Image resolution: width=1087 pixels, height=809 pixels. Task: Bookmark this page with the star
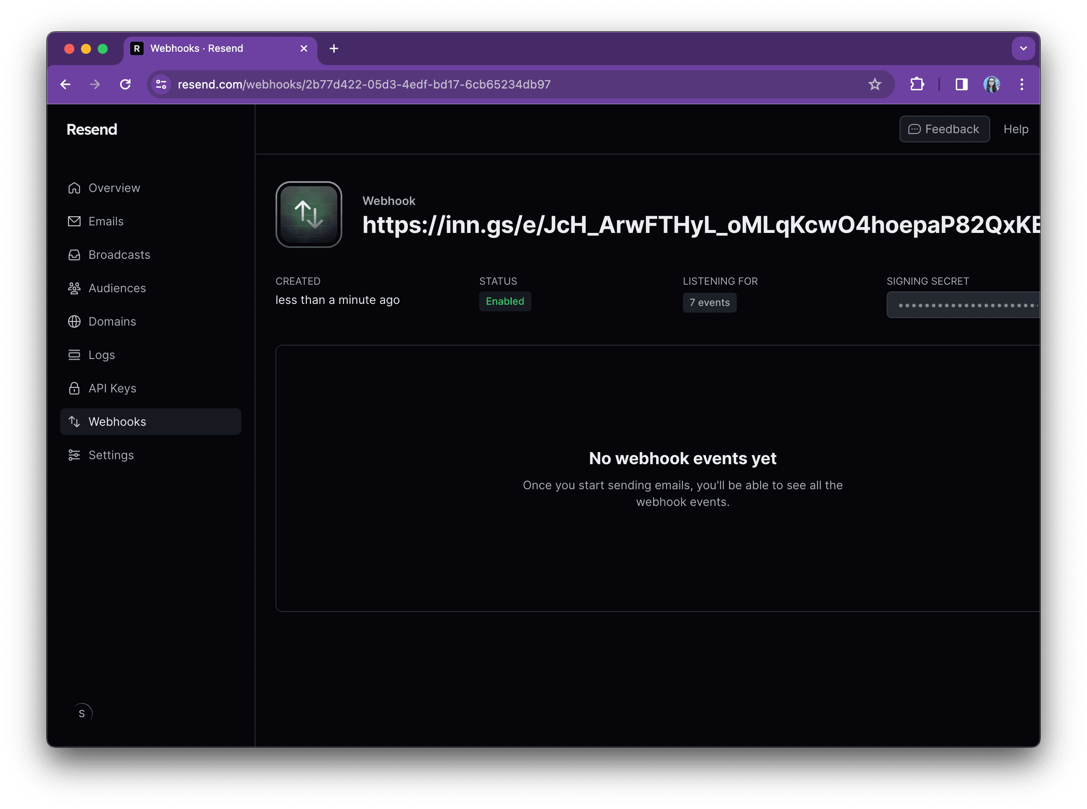coord(875,84)
